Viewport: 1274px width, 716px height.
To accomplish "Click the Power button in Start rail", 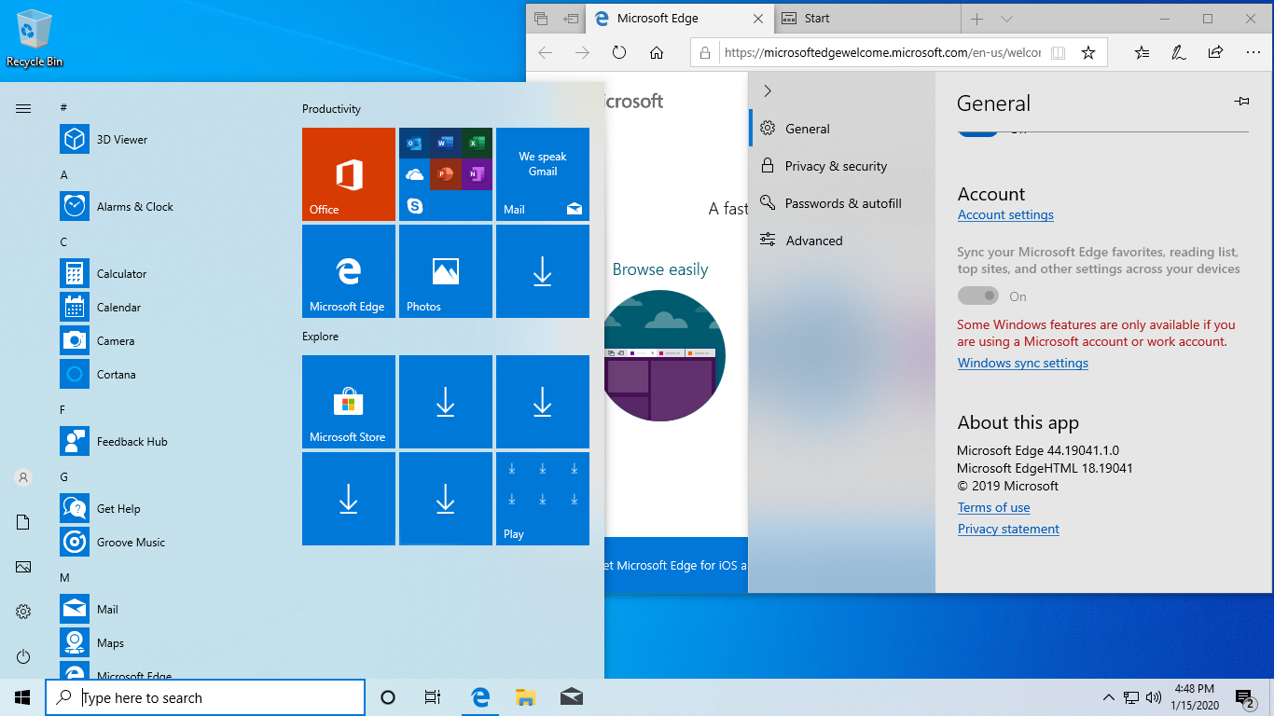I will 23,656.
